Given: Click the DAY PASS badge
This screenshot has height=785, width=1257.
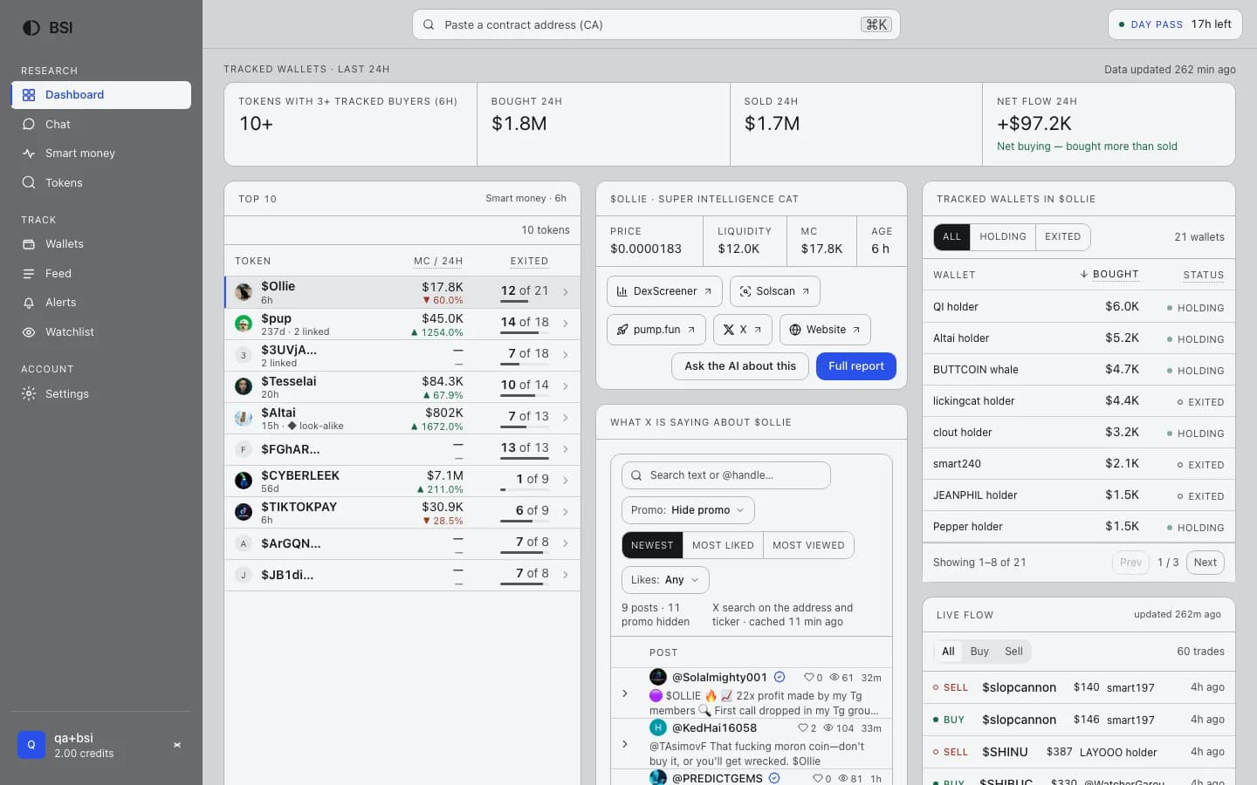Looking at the screenshot, I should (x=1175, y=24).
